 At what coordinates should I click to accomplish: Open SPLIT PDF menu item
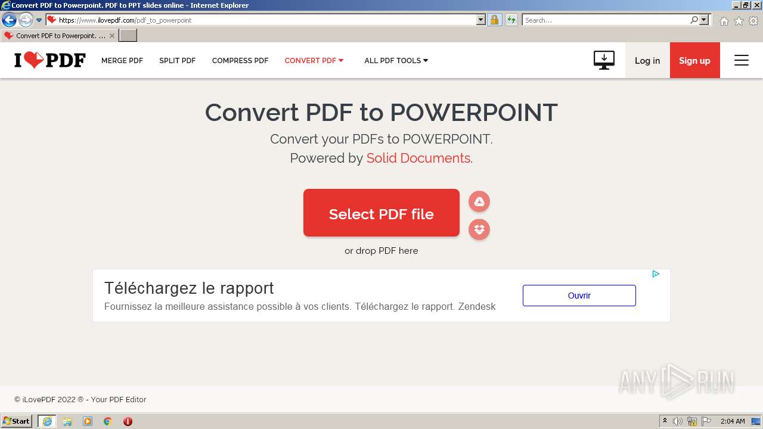coord(178,60)
